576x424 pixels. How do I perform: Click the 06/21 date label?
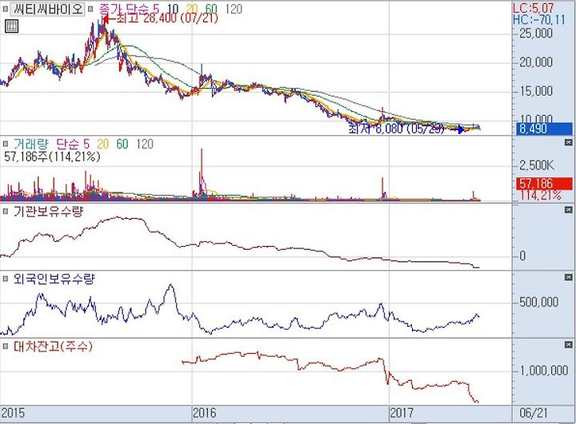coord(534,413)
